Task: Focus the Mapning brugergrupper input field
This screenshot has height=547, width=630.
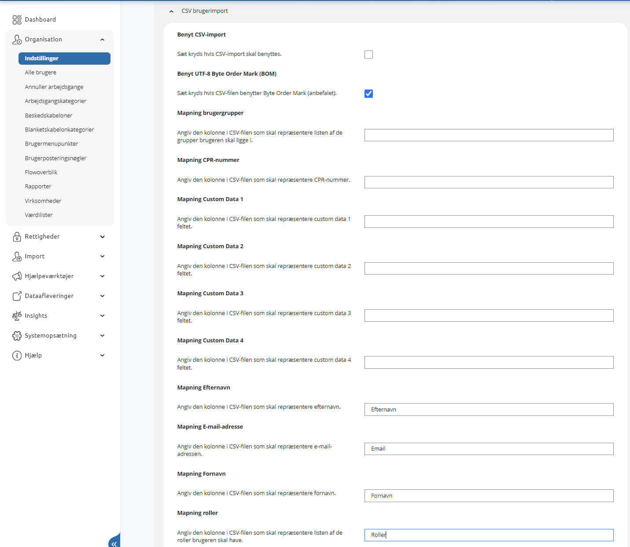Action: point(489,135)
